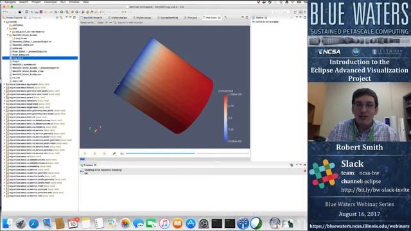Click the middle playback button below the plot
Viewport: 411px width, 231px height.
tap(95, 153)
